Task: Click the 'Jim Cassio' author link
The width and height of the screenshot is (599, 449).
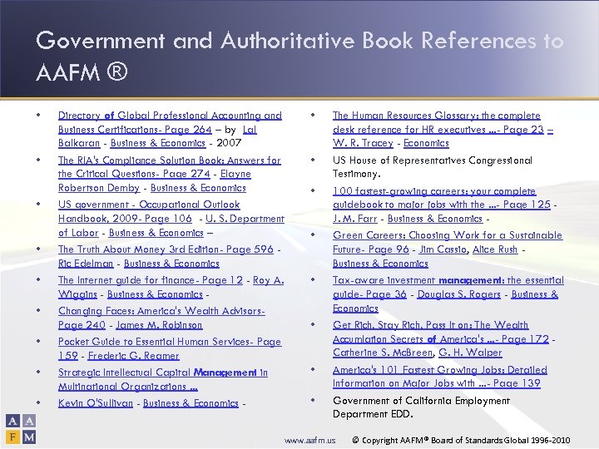Action: click(x=443, y=249)
